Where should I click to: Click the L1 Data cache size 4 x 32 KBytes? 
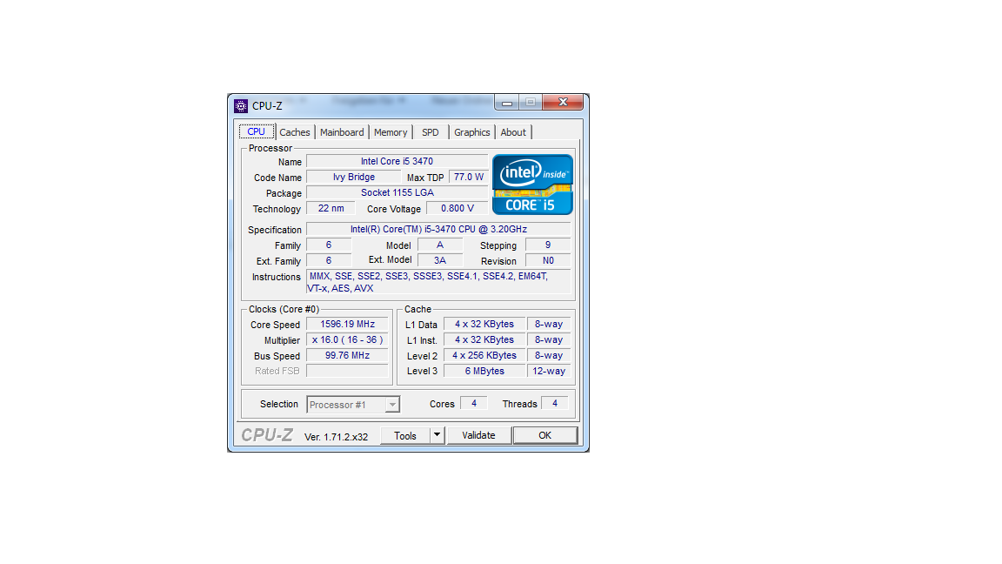click(484, 324)
